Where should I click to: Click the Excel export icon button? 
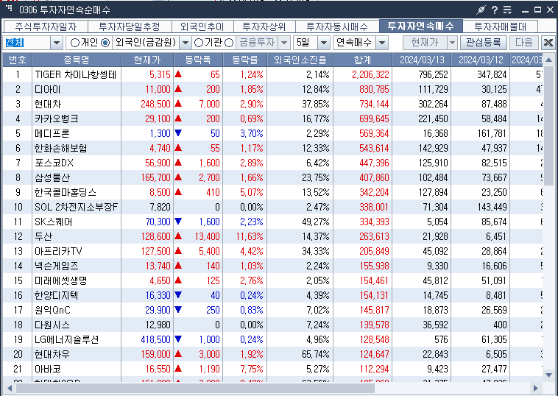(548, 43)
